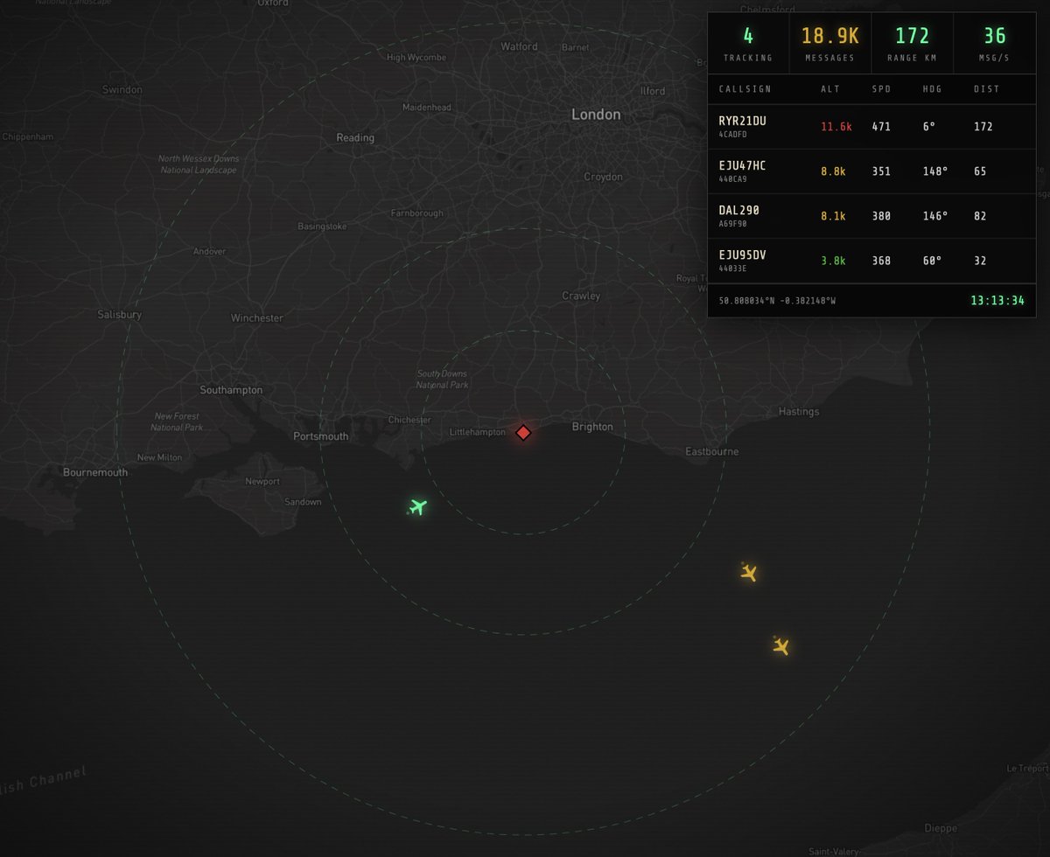Click the Croydon map label
Screen dimensions: 1050x857
[x=603, y=177]
